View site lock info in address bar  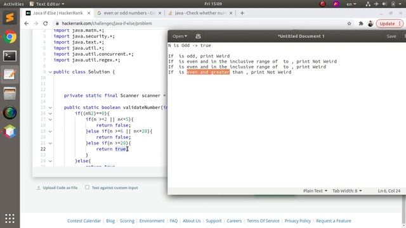pos(57,23)
